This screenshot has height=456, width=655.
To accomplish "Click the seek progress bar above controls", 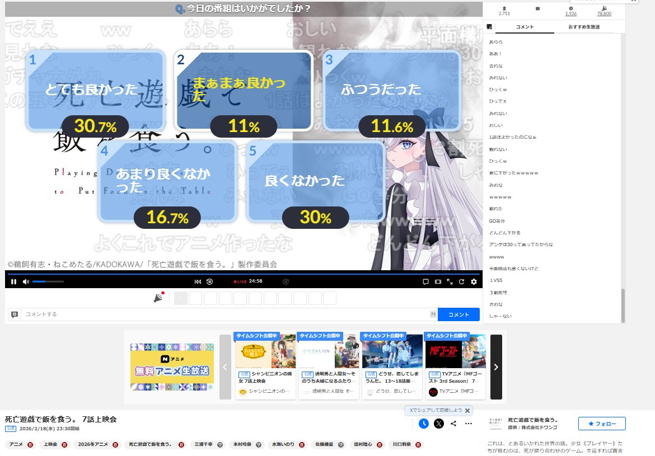I will (243, 274).
